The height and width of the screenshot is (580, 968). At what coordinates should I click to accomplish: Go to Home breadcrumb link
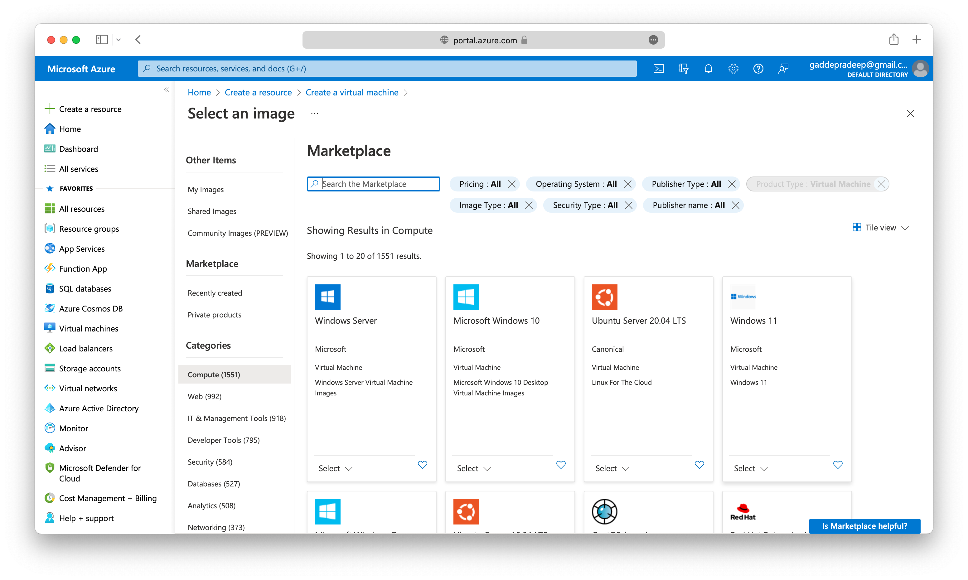(199, 93)
